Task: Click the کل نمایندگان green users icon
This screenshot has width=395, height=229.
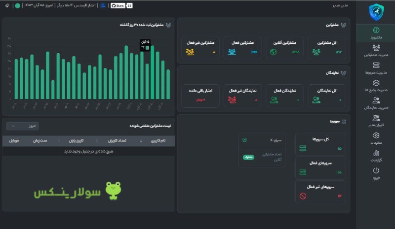Action: [x=316, y=100]
